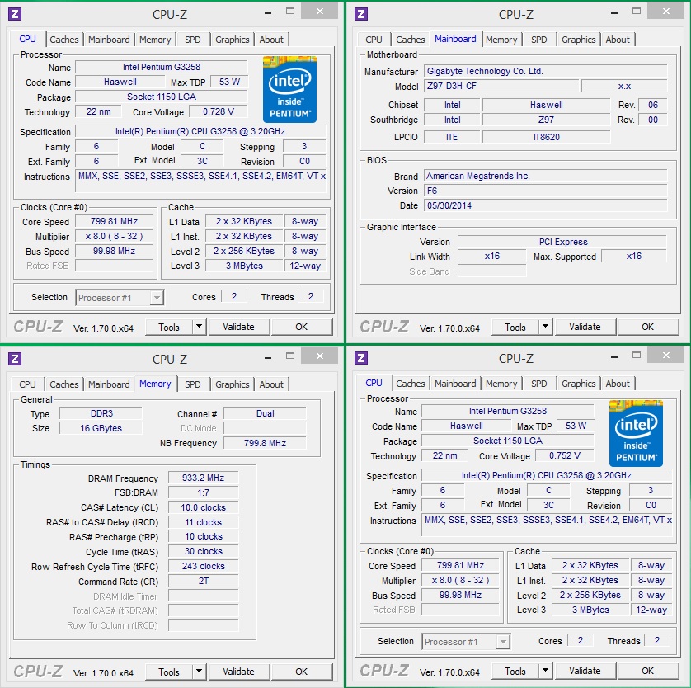Click the BIOS Date field showing 05/30/2014
The height and width of the screenshot is (688, 691).
coord(544,205)
